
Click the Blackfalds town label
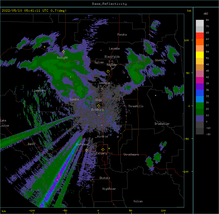tap(112, 57)
